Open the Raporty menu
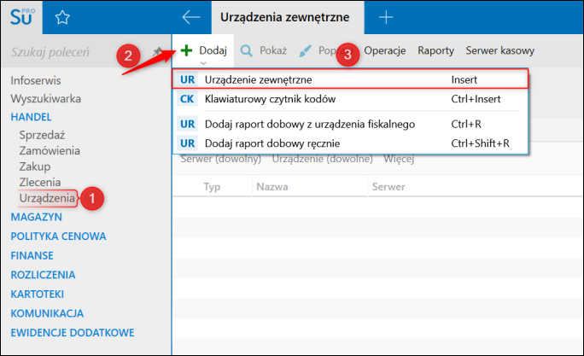This screenshot has height=356, width=584. click(435, 50)
